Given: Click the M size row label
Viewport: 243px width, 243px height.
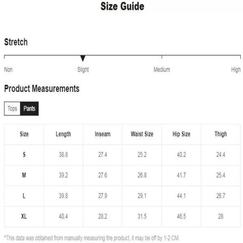Looking at the screenshot, I should pos(24,175).
